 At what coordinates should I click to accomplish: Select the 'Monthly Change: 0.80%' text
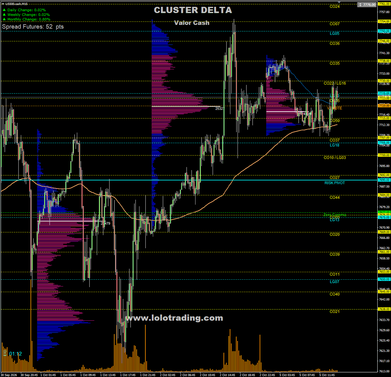click(x=29, y=19)
